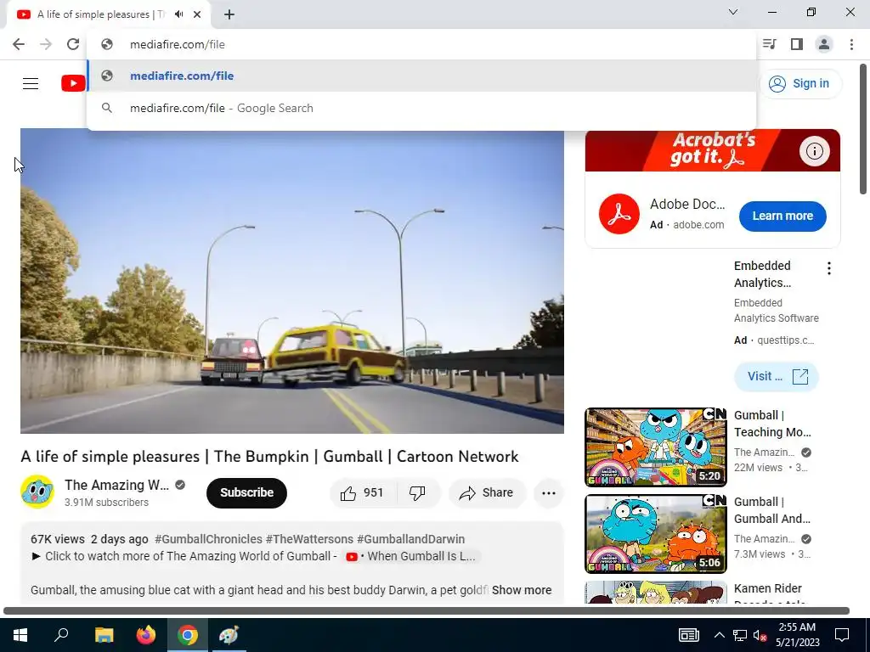Screen dimensions: 870x652
Task: Open more actions ellipsis under video
Action: click(x=549, y=493)
